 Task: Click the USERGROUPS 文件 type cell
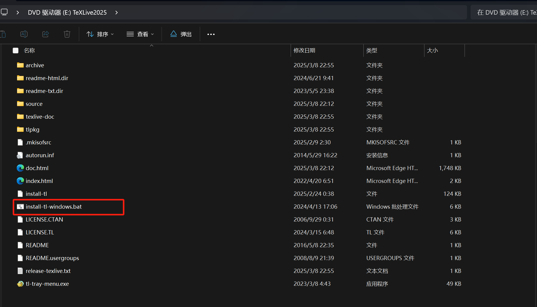[390, 258]
